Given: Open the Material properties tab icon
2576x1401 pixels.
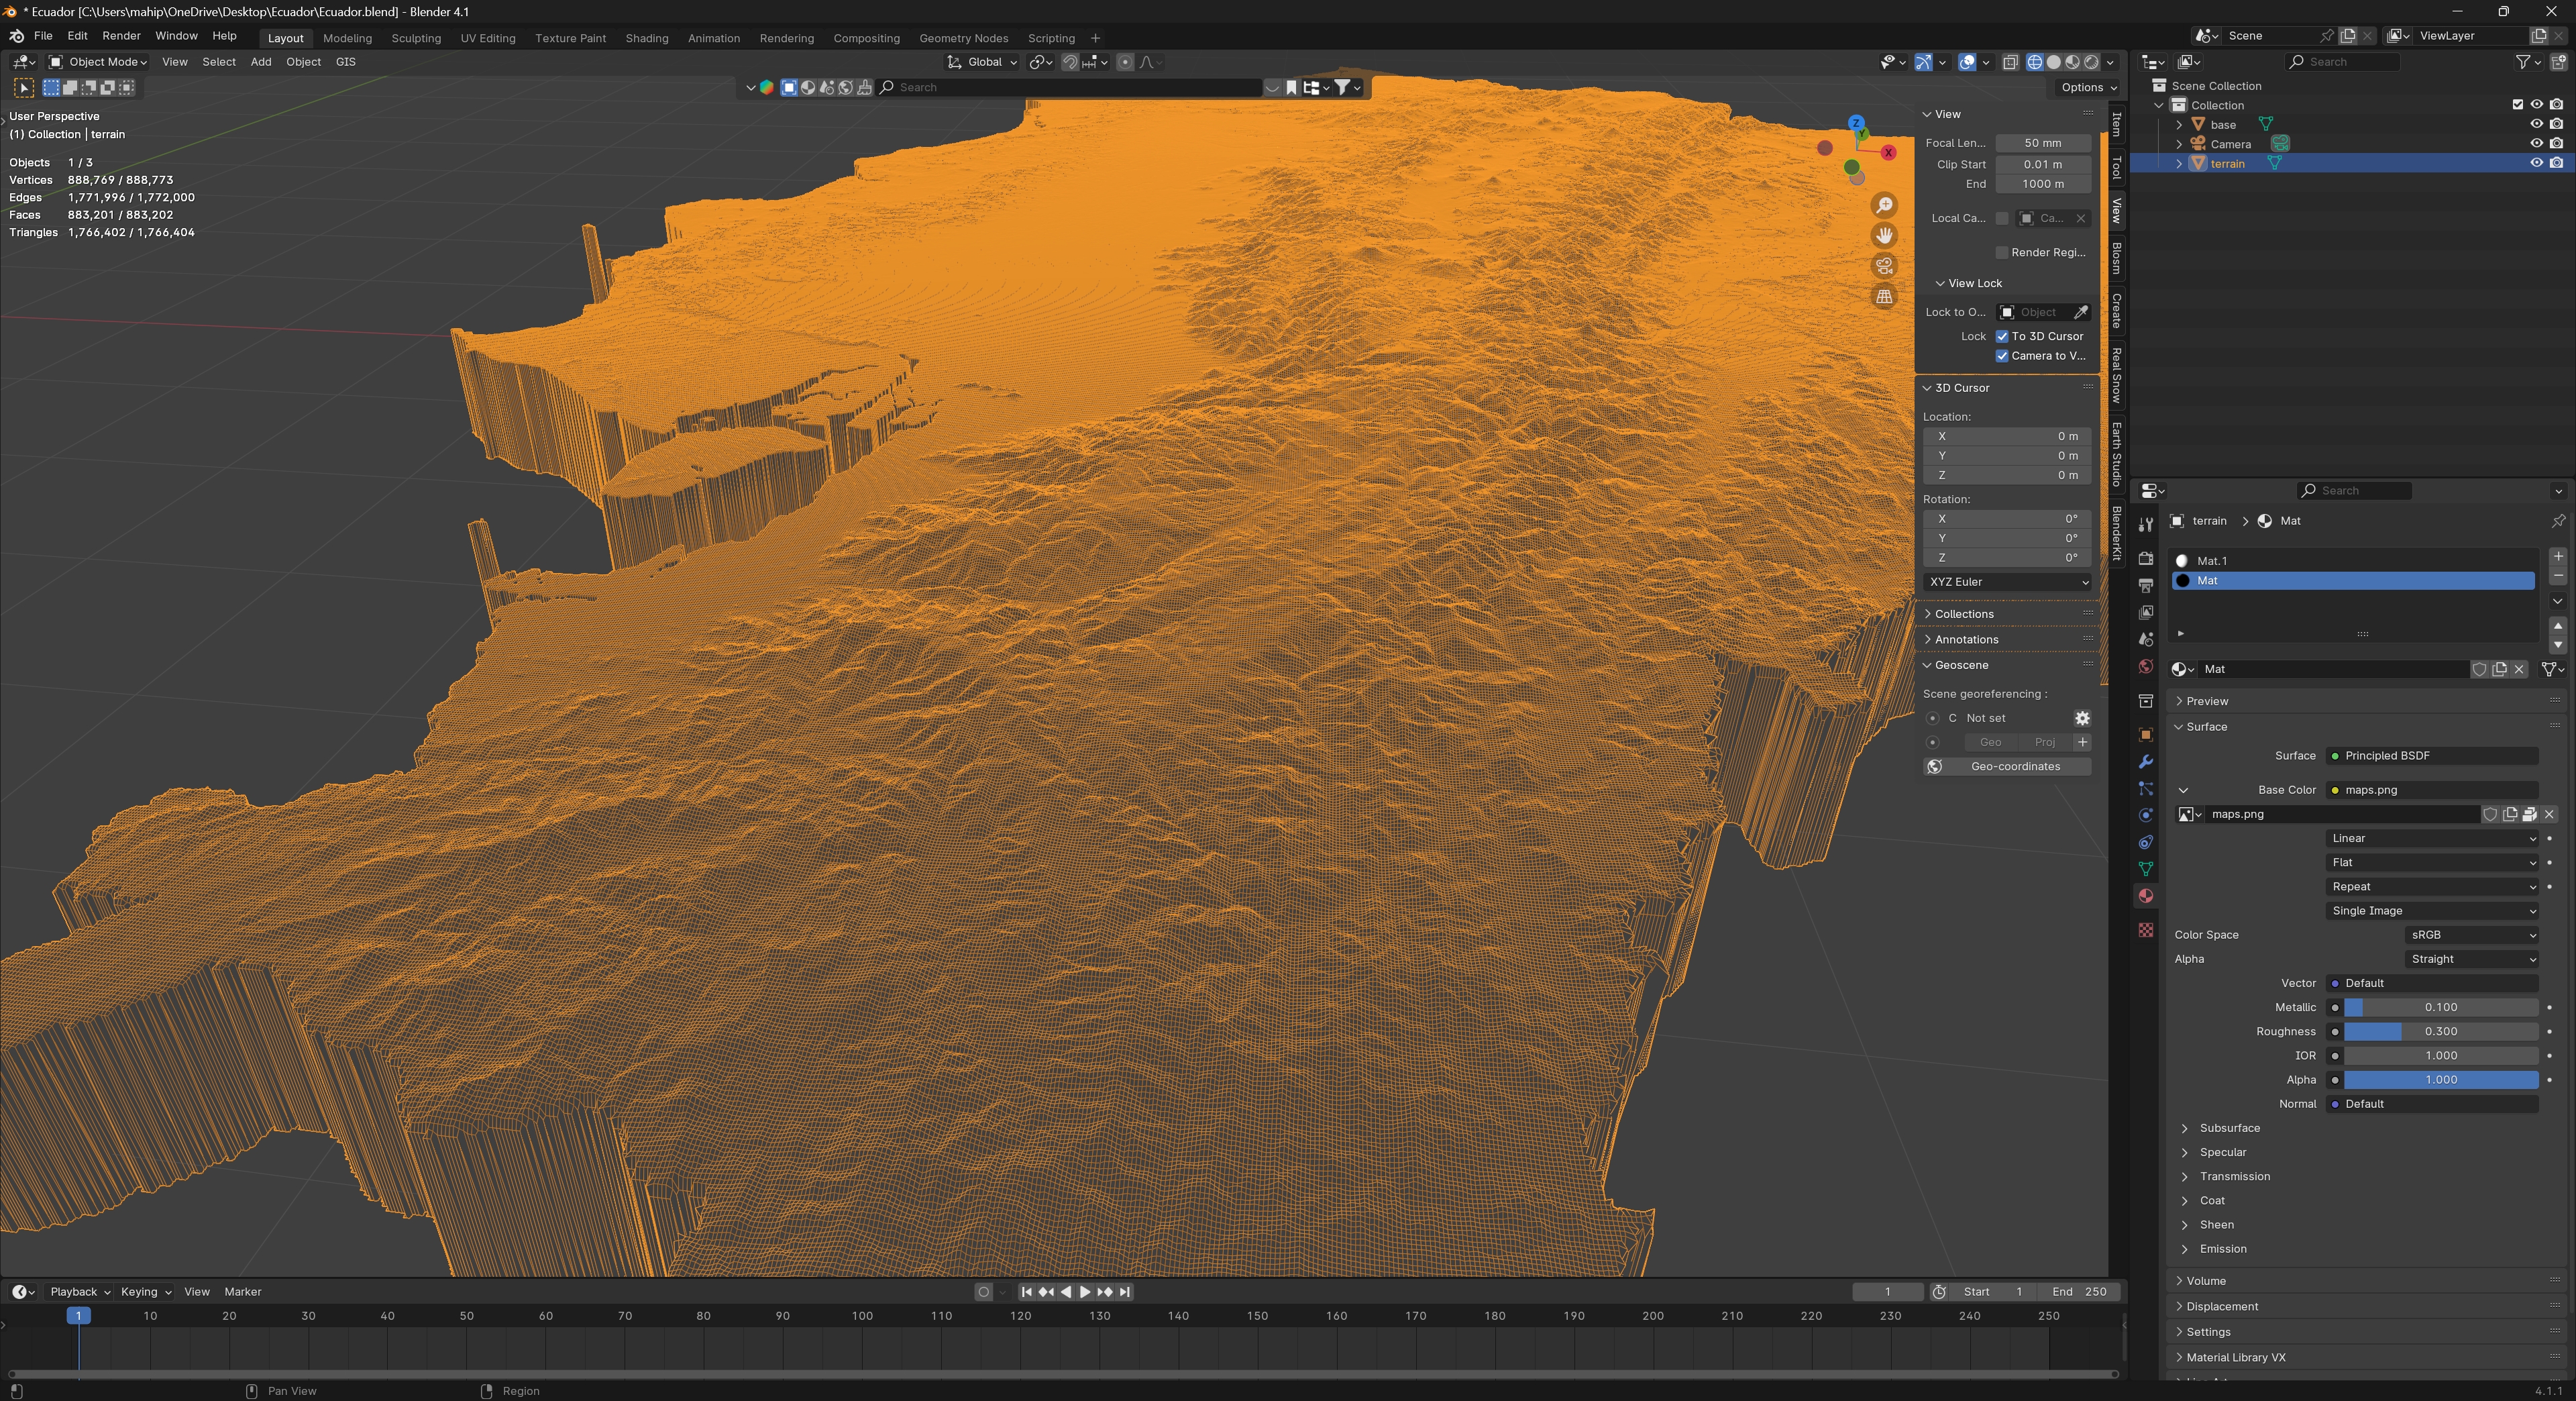Looking at the screenshot, I should tap(2145, 896).
